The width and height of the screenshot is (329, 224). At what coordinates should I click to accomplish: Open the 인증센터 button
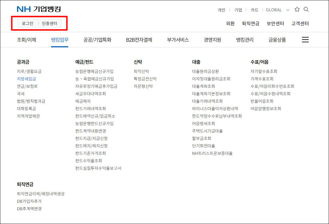click(49, 23)
